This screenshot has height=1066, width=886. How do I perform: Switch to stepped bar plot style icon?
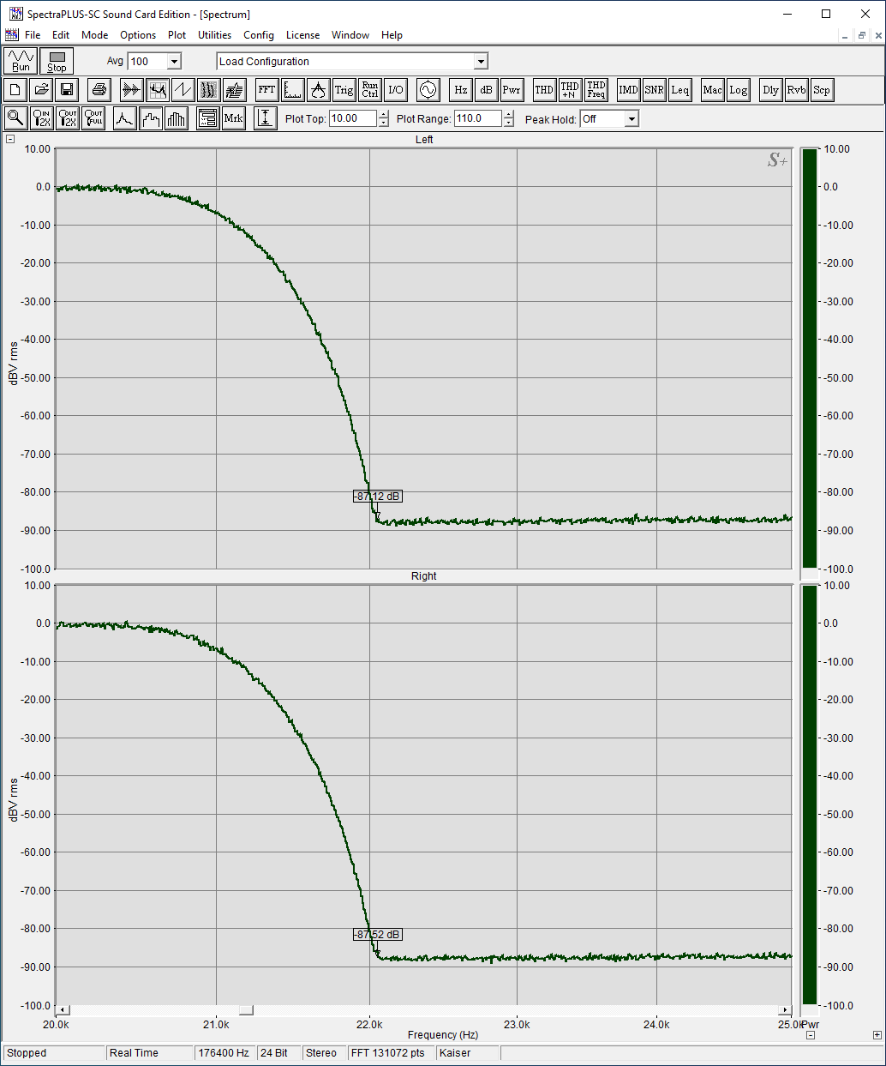tap(151, 118)
